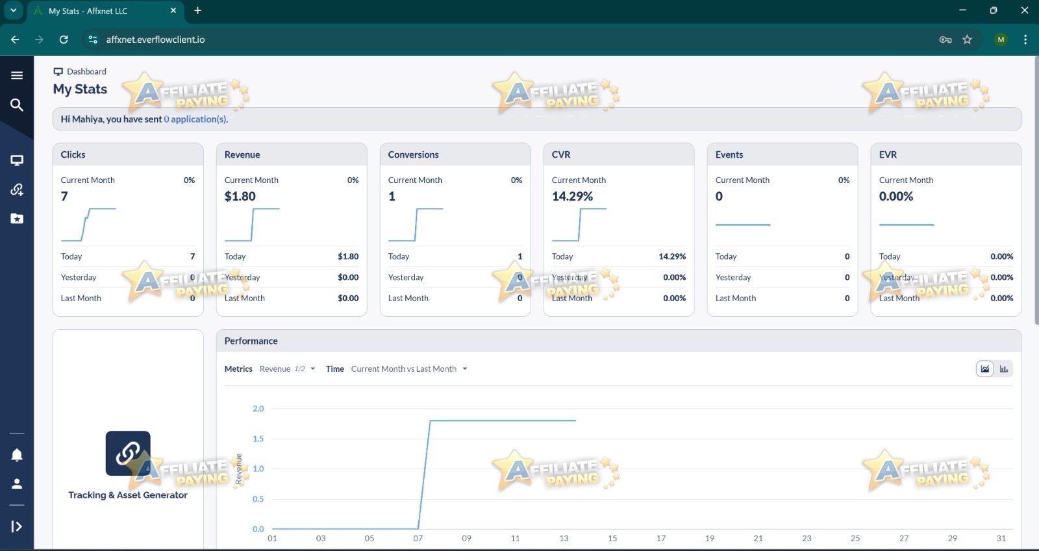
Task: Open the hamburger menu in sidebar
Action: click(17, 75)
